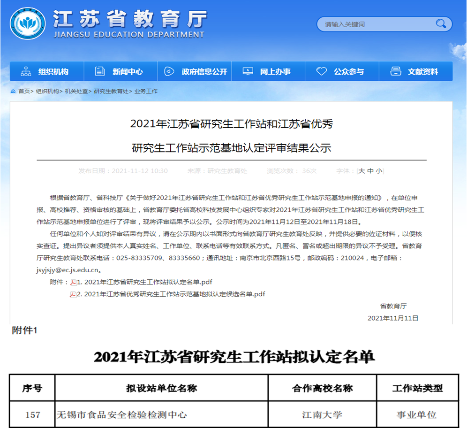Select 业务工作 in the breadcrumb trail
Screen dimensions: 467x437
tap(146, 91)
